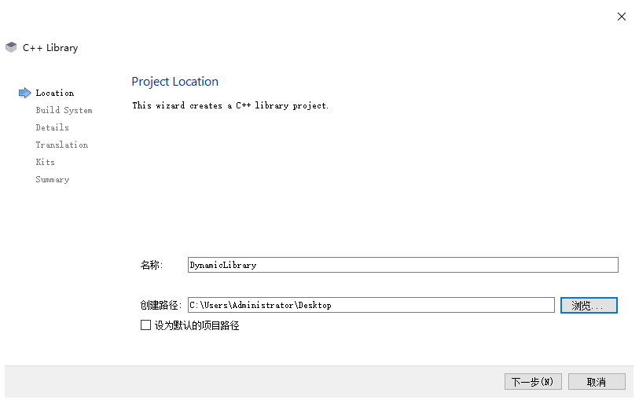Open the 浏览... folder browser

click(589, 306)
